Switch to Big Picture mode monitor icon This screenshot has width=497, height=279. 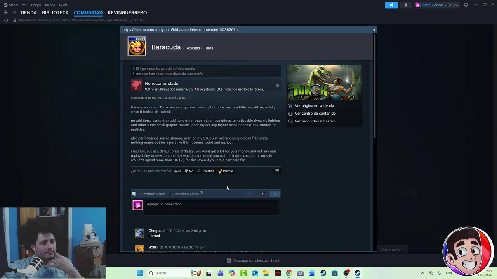(466, 5)
